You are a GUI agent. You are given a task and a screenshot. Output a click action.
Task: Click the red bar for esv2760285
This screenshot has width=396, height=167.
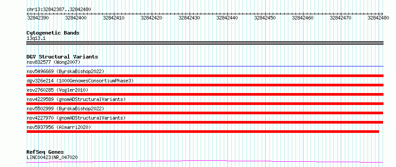(x=205, y=94)
